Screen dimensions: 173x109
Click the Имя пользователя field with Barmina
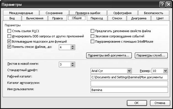tap(129, 90)
